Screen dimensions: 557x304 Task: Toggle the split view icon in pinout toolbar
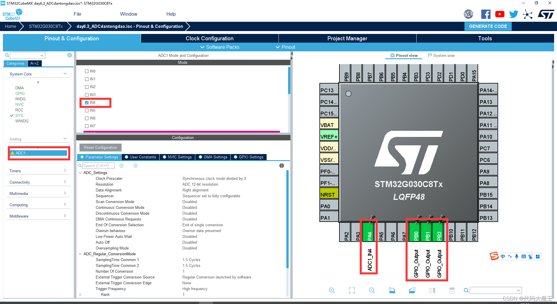(x=432, y=290)
